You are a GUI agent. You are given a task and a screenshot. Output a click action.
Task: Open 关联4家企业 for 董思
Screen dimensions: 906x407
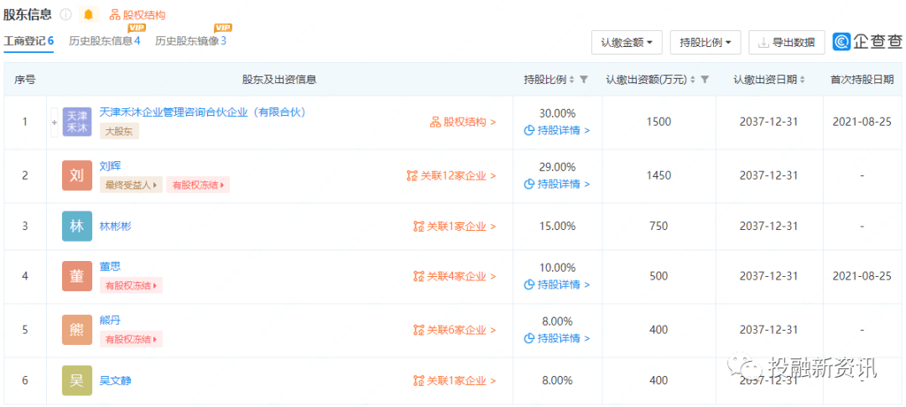[x=455, y=276]
